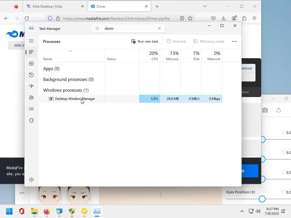Open a new browser tab
Screen dimensions: 291x218
click(x=157, y=7)
